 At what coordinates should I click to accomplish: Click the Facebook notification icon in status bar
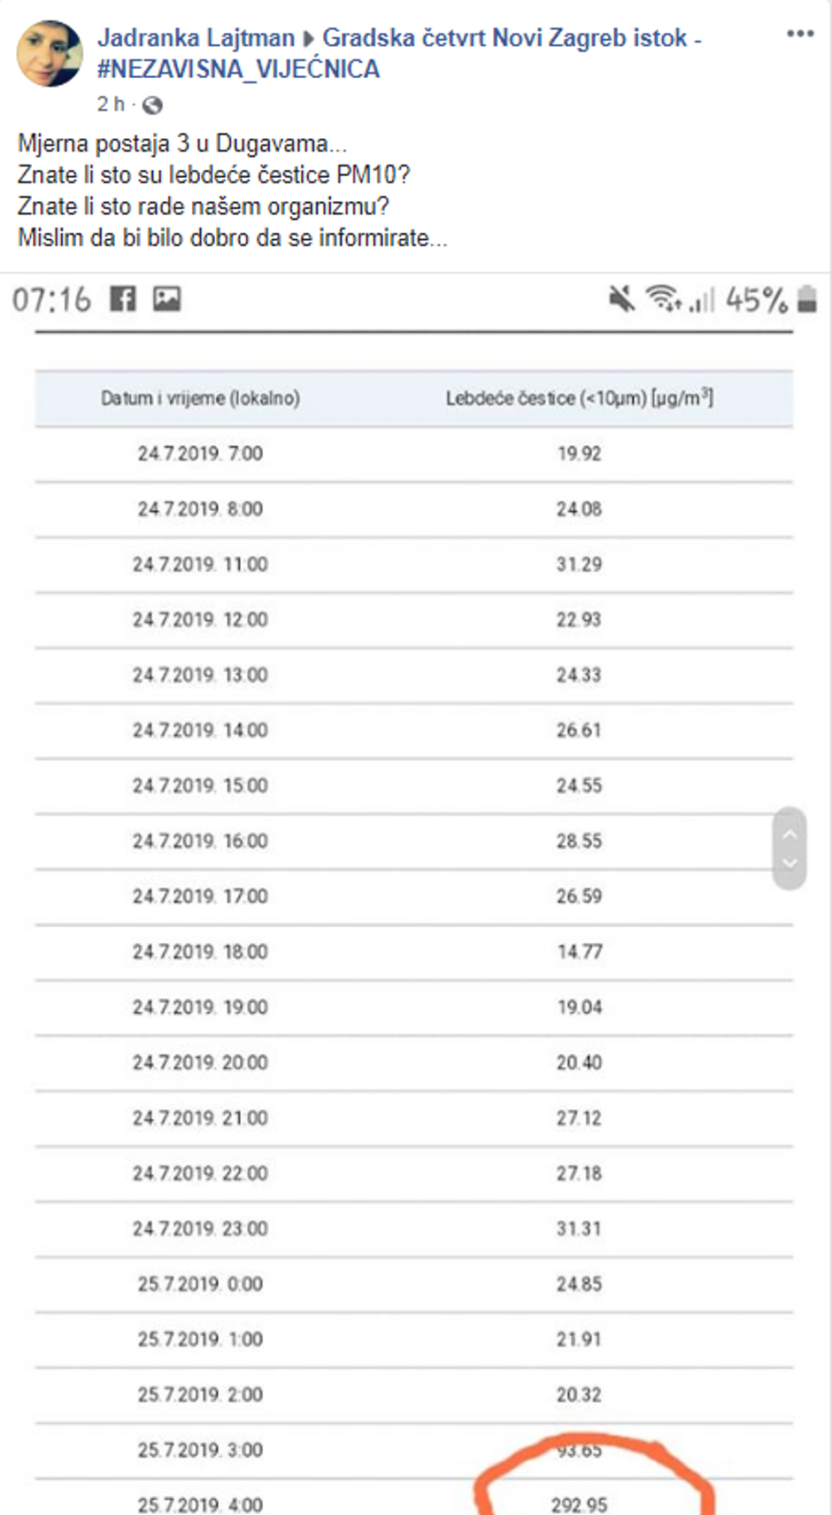[123, 299]
